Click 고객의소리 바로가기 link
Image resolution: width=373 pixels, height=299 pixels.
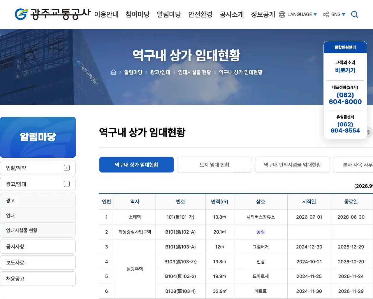345,67
